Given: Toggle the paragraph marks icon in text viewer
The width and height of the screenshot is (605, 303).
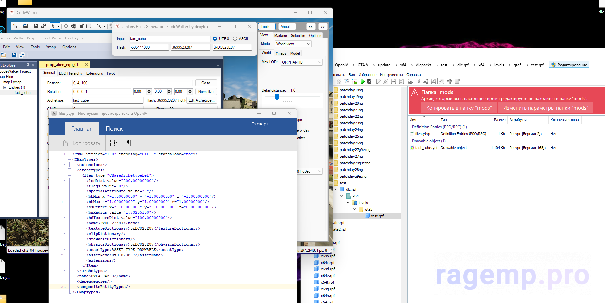Looking at the screenshot, I should tap(129, 143).
